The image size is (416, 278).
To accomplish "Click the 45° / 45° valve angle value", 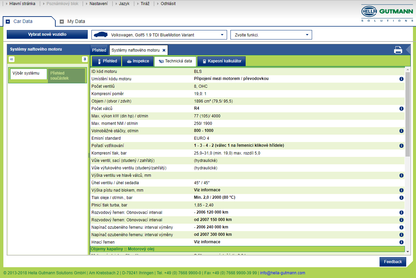I will click(x=202, y=183).
